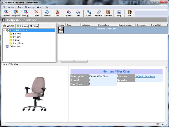Screen dimensions: 169x127
Task: Click the large chair preview image
Action: click(x=34, y=94)
